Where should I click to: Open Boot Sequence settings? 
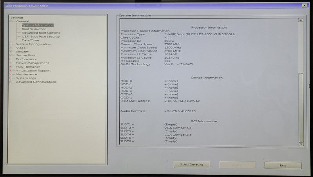(x=34, y=29)
